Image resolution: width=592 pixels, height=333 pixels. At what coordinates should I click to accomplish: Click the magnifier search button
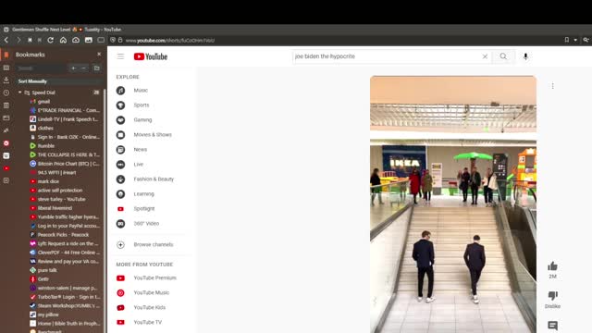click(x=503, y=56)
